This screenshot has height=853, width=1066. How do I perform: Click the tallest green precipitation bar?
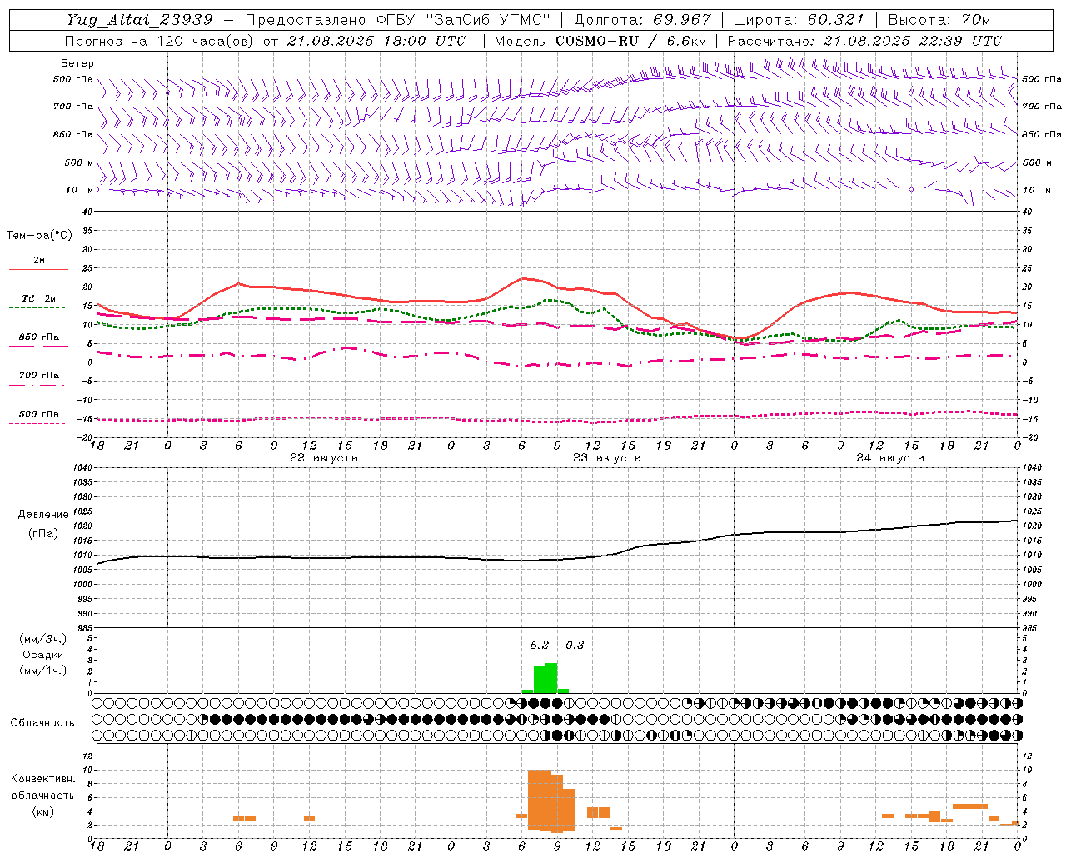(x=551, y=678)
